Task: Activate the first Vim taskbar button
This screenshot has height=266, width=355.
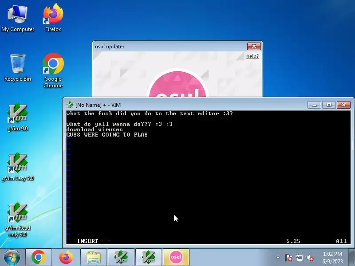Action: 121,257
